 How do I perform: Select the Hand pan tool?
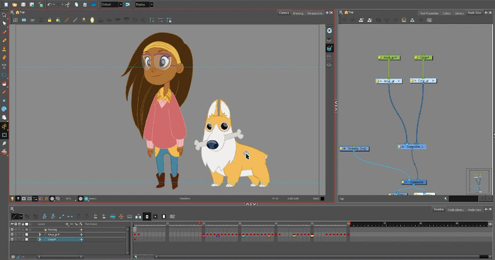click(x=4, y=117)
